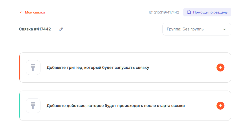Click the orange plus to add trigger

220,68
